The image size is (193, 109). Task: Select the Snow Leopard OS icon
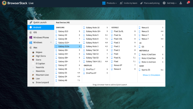33,83
